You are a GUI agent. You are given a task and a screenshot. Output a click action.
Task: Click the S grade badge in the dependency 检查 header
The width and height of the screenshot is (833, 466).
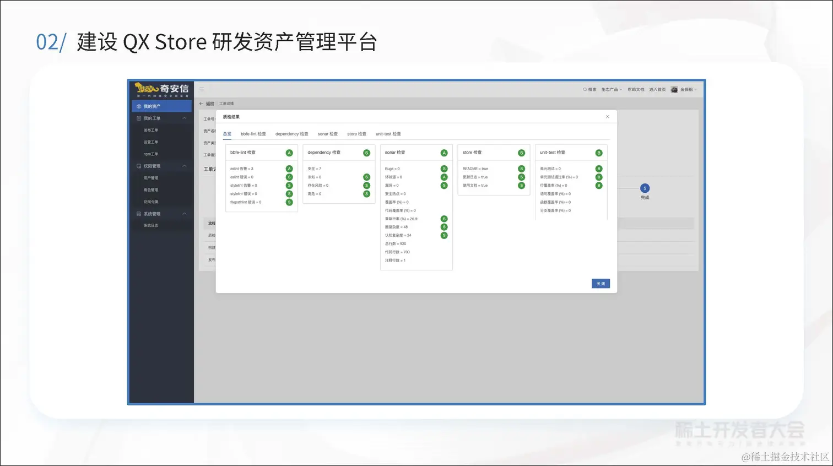click(x=366, y=153)
